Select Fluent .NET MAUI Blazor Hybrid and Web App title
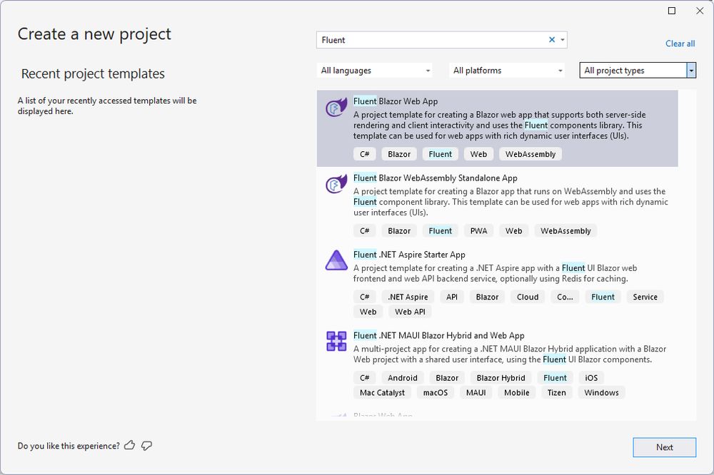This screenshot has width=714, height=475. click(439, 336)
